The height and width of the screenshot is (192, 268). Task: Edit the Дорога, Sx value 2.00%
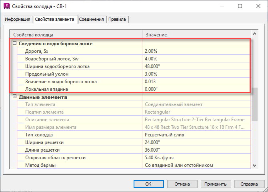(196, 51)
